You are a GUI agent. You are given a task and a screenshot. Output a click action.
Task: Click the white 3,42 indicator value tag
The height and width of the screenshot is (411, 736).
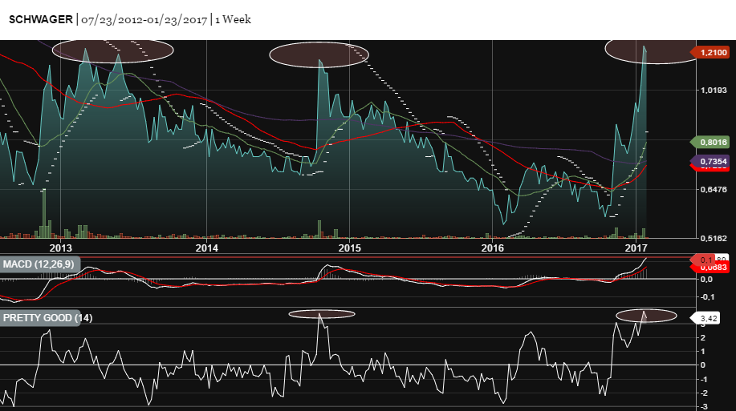(709, 319)
